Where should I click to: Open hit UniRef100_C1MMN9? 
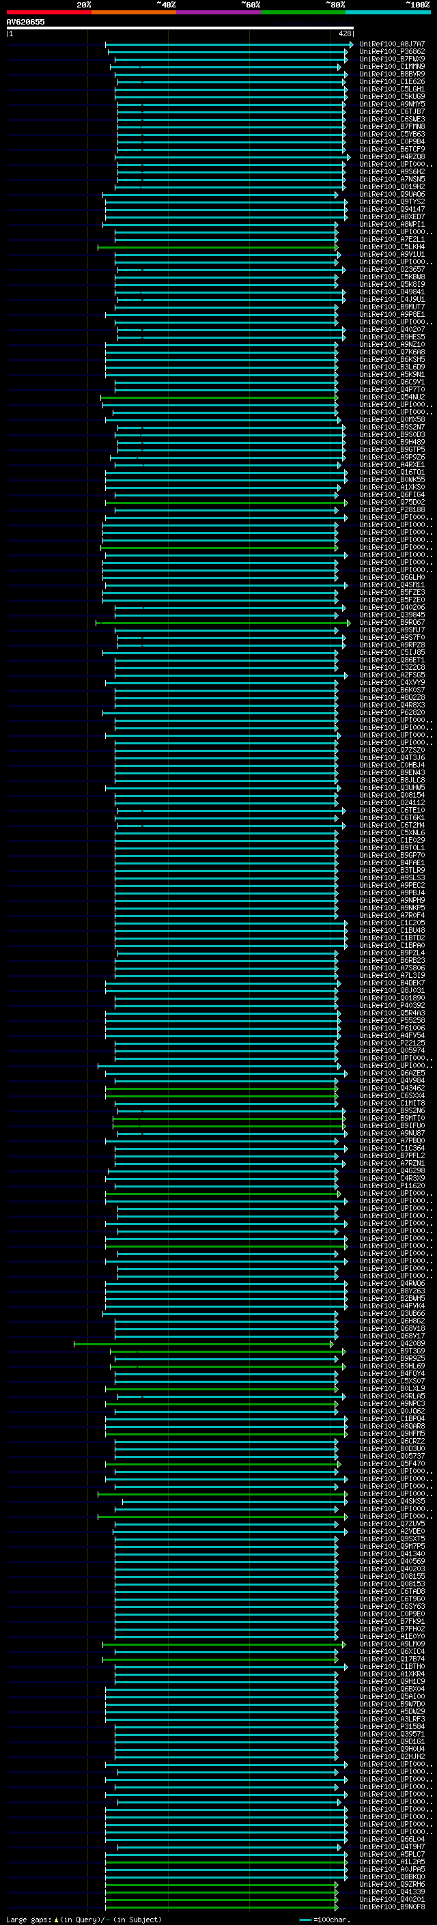[392, 66]
